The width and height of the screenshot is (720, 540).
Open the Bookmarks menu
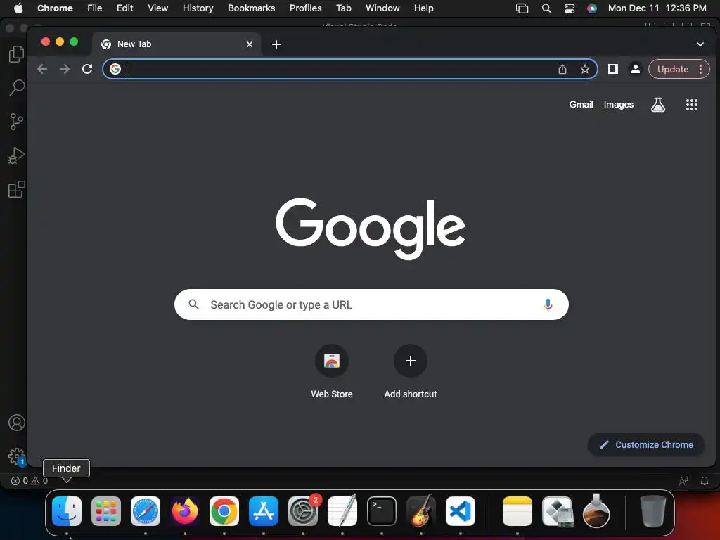click(252, 8)
